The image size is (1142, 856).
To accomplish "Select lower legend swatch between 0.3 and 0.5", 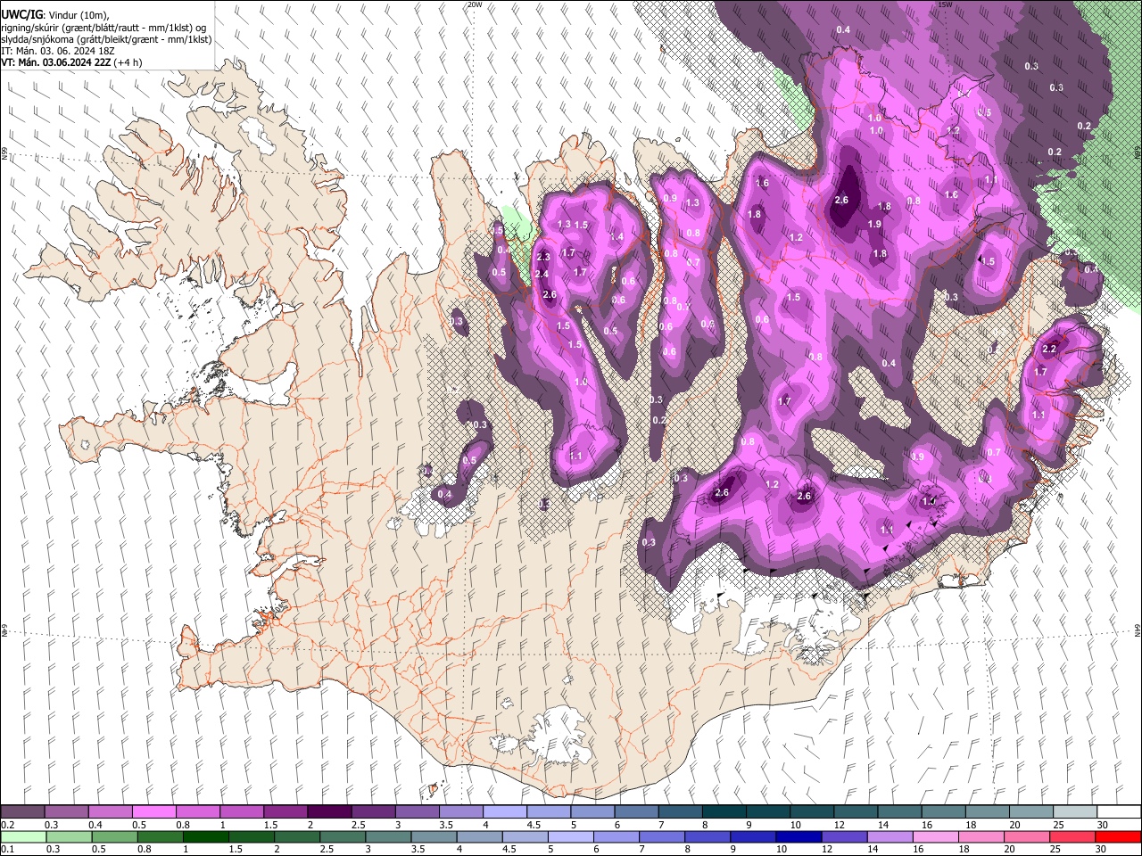I will 69,837.
